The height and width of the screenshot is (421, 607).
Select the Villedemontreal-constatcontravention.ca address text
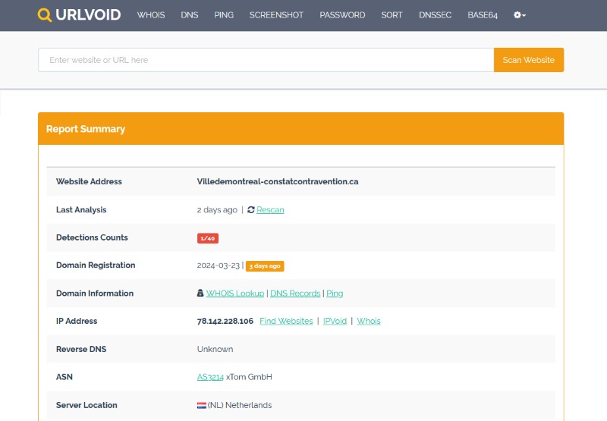278,181
